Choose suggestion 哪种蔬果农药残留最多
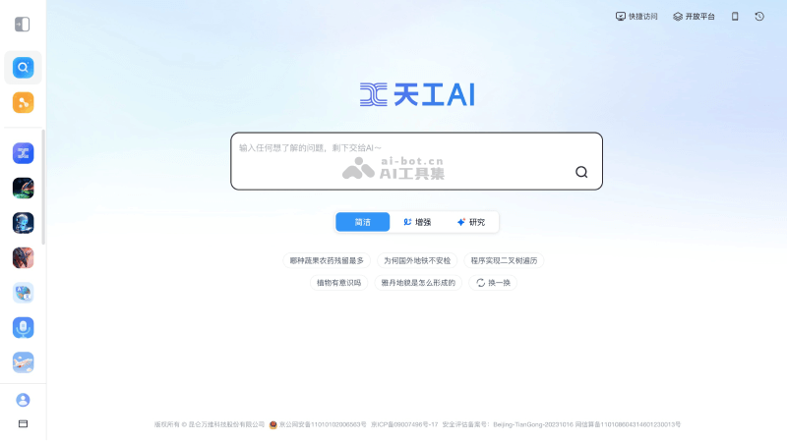Viewport: 787px width, 441px height. pyautogui.click(x=327, y=260)
